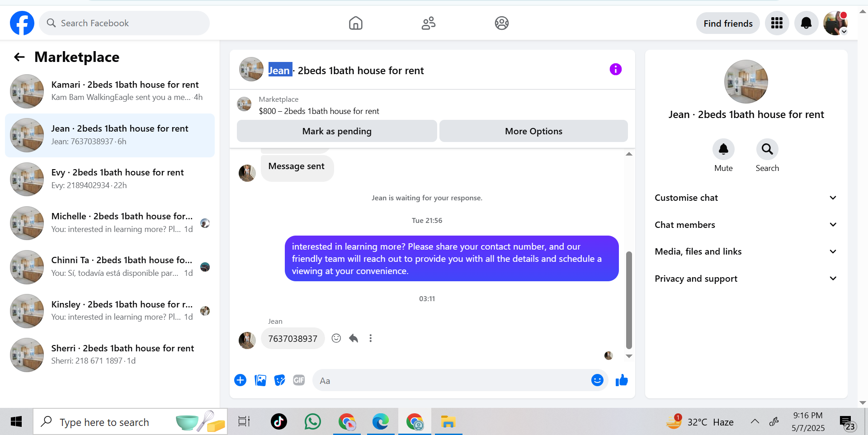
Task: Click the Mark as pending button
Action: [337, 131]
